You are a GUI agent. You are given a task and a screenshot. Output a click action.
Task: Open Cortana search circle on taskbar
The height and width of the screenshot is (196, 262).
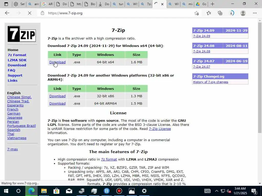tap(18, 191)
